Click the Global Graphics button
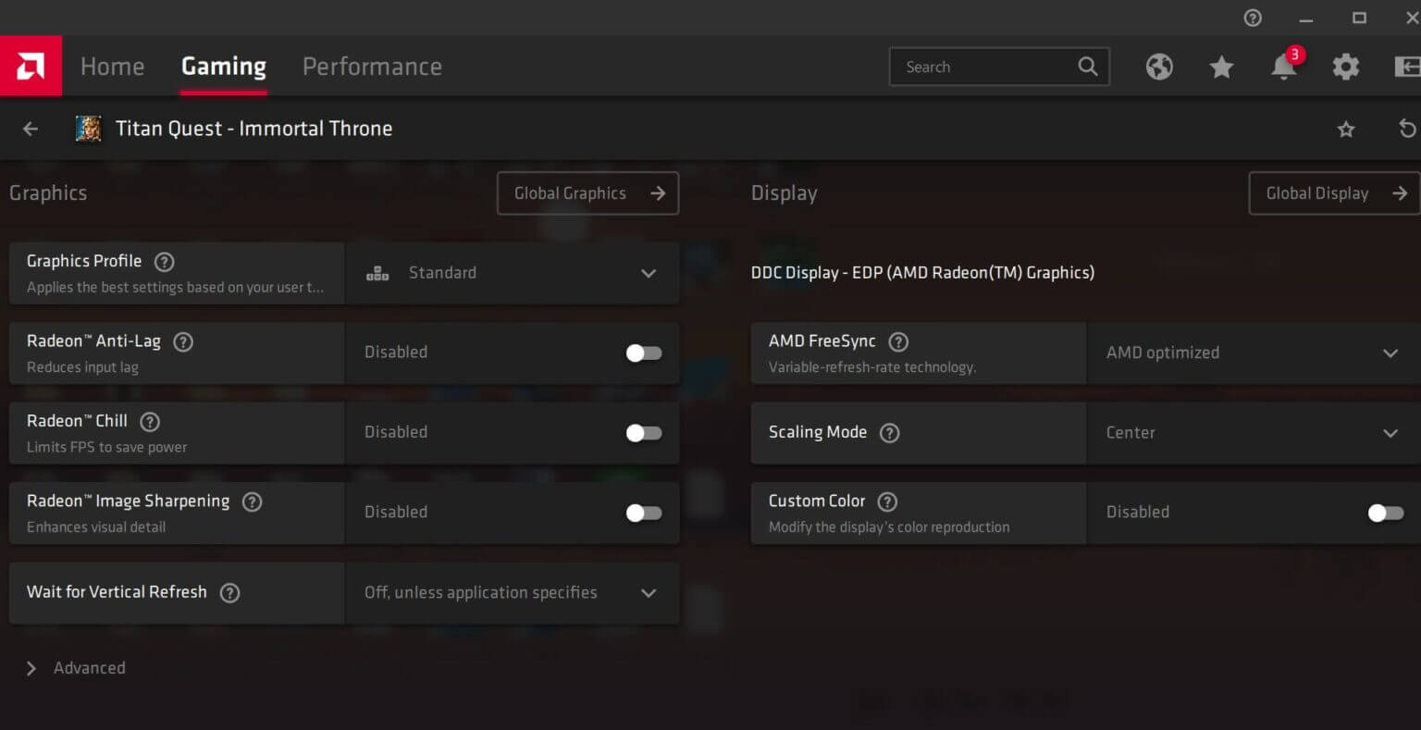The height and width of the screenshot is (730, 1421). click(x=587, y=192)
